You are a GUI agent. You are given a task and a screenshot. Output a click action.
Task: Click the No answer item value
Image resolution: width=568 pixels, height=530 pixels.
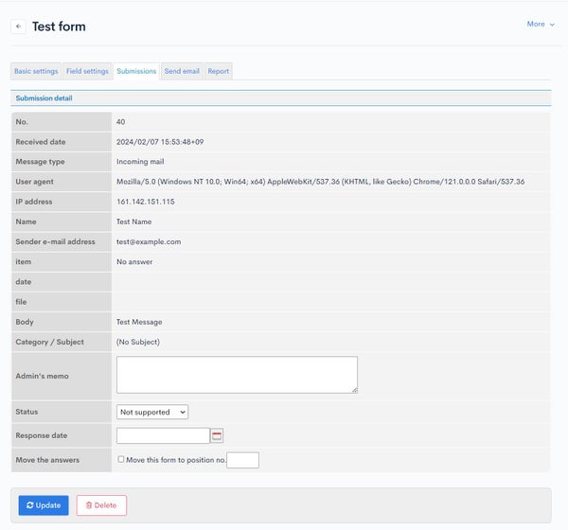134,261
